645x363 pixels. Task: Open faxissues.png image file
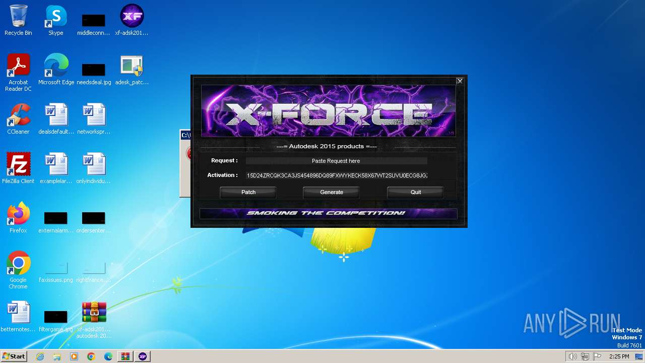point(56,272)
